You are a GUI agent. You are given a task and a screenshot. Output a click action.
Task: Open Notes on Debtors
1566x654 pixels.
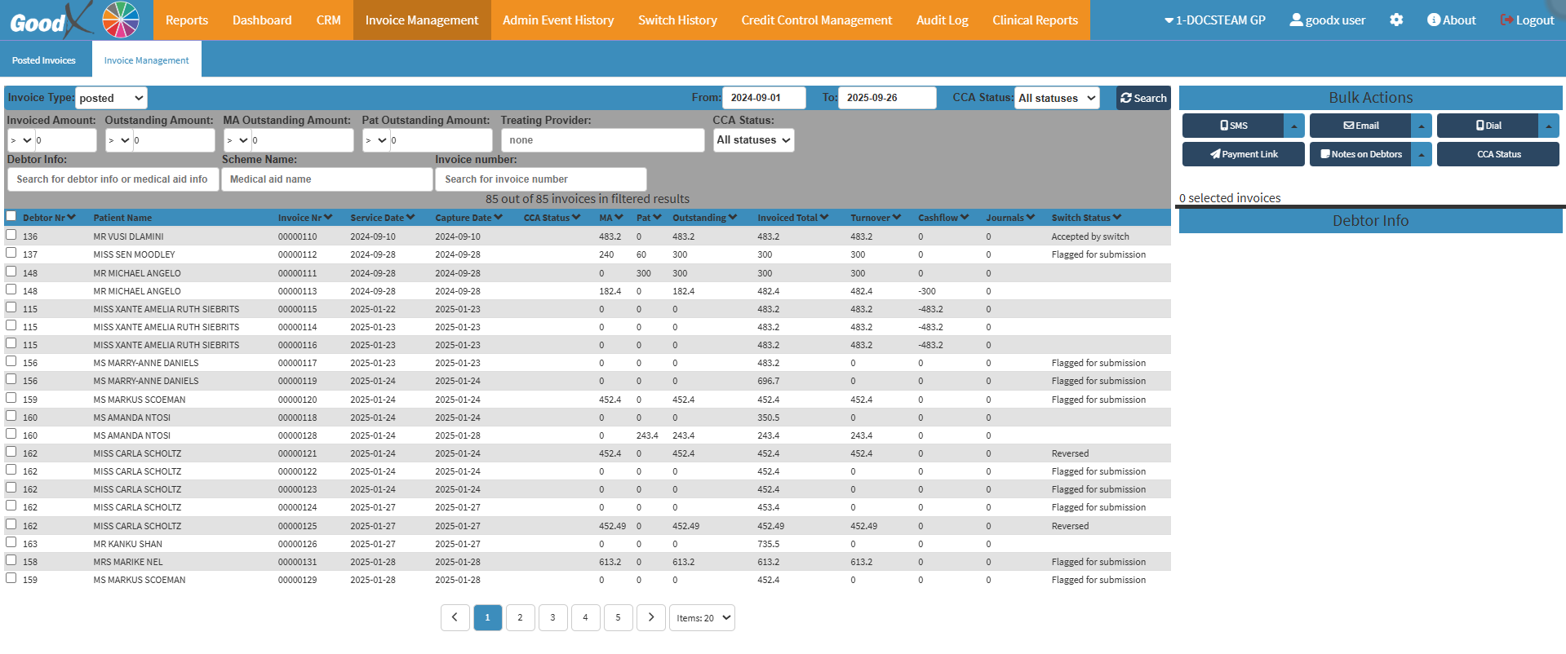click(x=1360, y=154)
